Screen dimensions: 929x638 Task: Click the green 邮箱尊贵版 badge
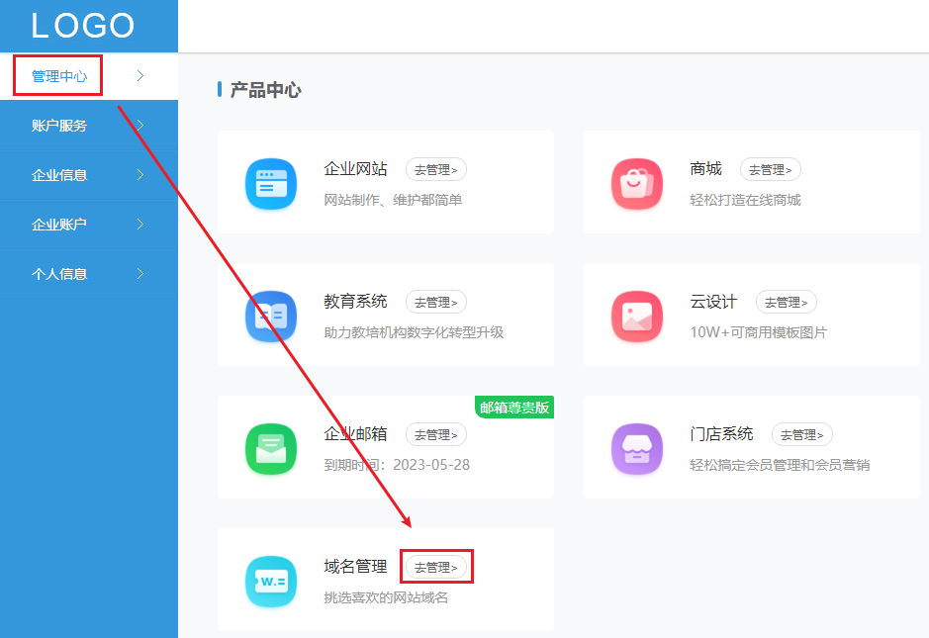click(x=514, y=407)
